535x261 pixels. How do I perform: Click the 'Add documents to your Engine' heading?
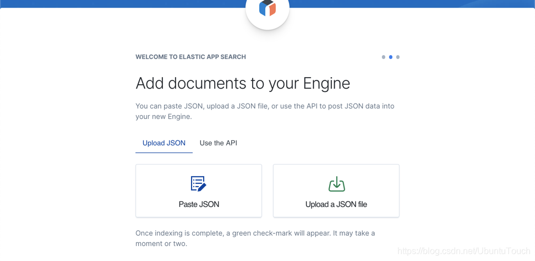[x=243, y=83]
